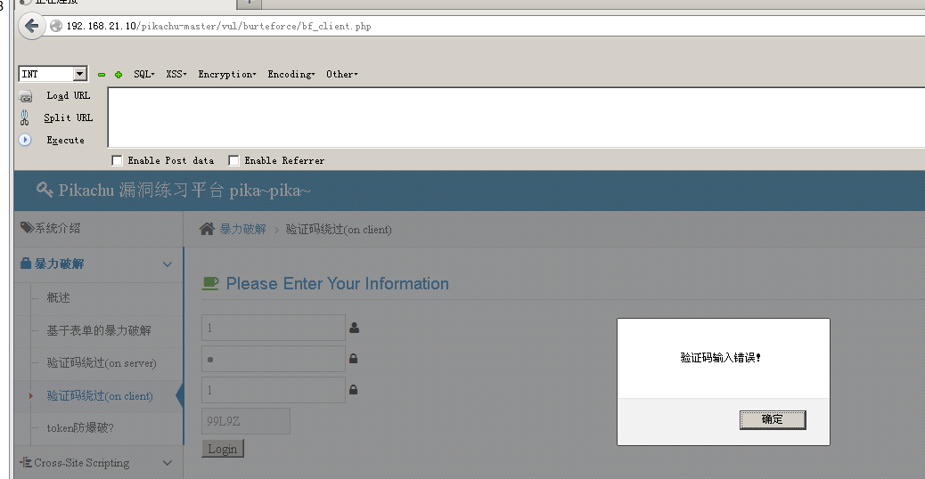Click the coffee cup icon by form heading
The width and height of the screenshot is (925, 479).
210,283
